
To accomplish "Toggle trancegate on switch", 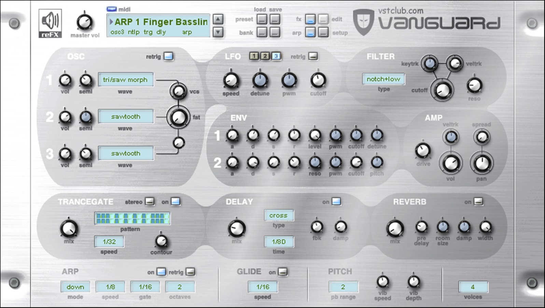I will (175, 201).
